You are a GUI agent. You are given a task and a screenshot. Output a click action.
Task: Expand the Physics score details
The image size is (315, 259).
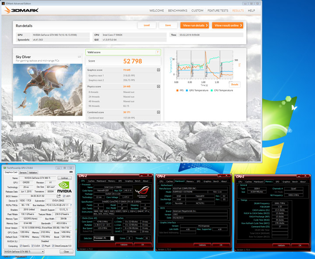158,86
